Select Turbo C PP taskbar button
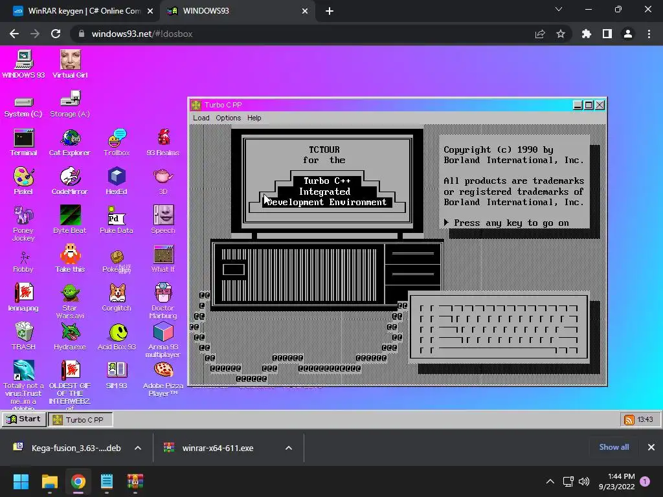This screenshot has height=497, width=663. click(x=80, y=419)
